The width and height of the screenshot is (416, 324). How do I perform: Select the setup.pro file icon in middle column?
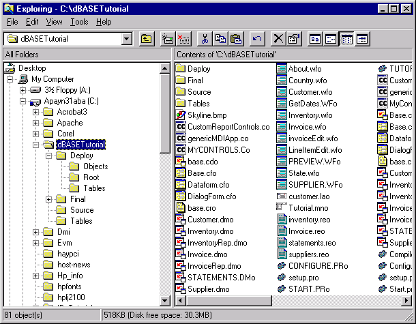(x=282, y=278)
